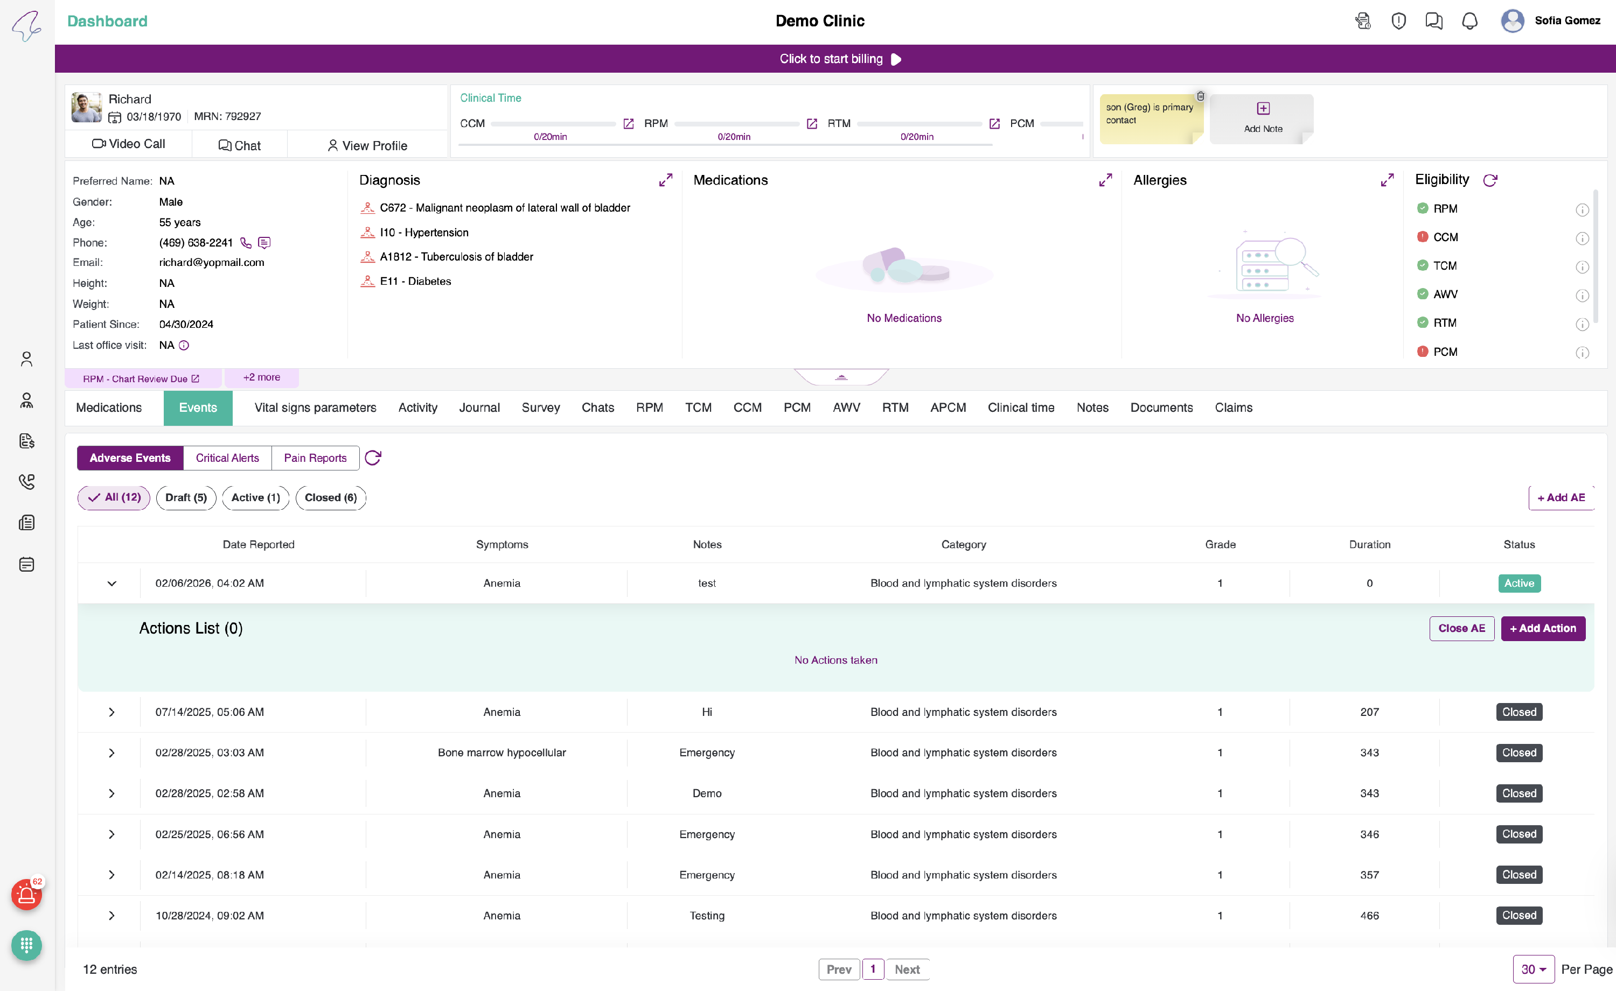
Task: Refresh the Eligibility section
Action: pos(1489,180)
